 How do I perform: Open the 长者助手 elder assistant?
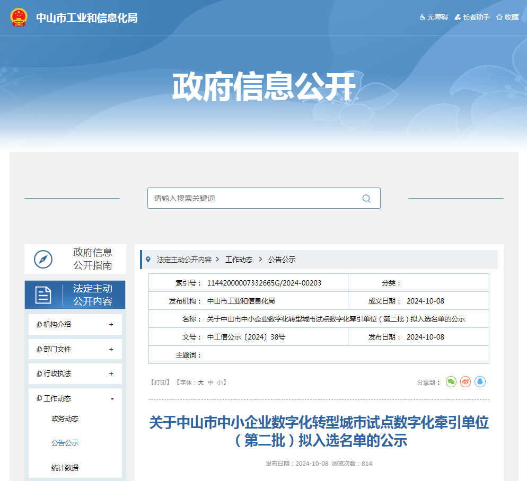coord(473,17)
